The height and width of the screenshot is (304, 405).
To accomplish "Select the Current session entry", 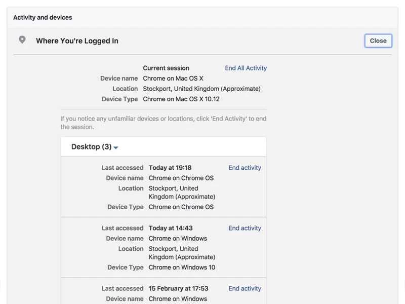I will [x=166, y=68].
